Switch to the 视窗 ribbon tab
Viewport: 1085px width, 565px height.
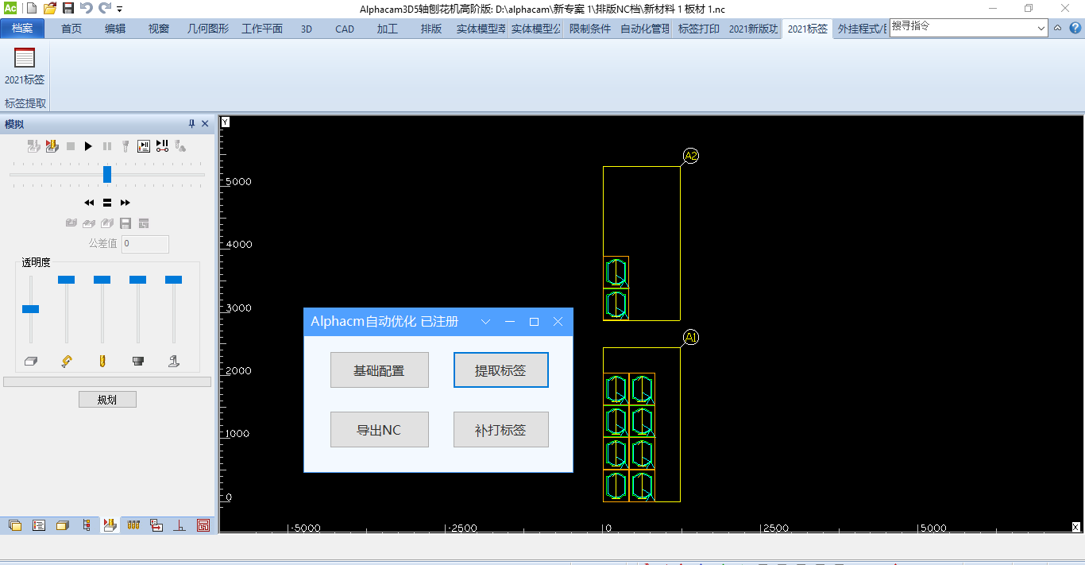[159, 29]
